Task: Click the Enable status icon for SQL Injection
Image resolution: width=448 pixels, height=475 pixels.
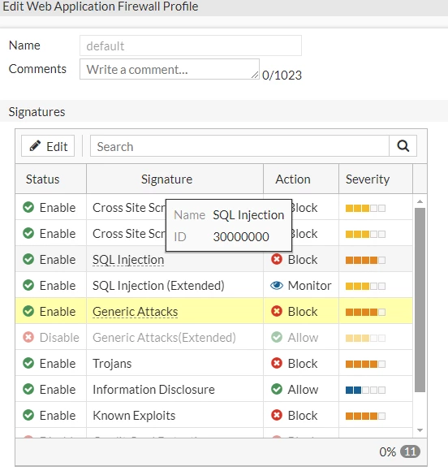Action: [x=28, y=259]
